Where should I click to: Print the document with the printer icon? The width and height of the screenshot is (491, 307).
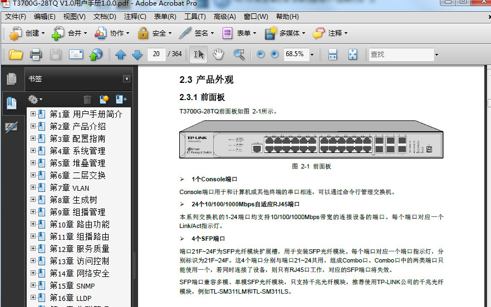[x=36, y=55]
